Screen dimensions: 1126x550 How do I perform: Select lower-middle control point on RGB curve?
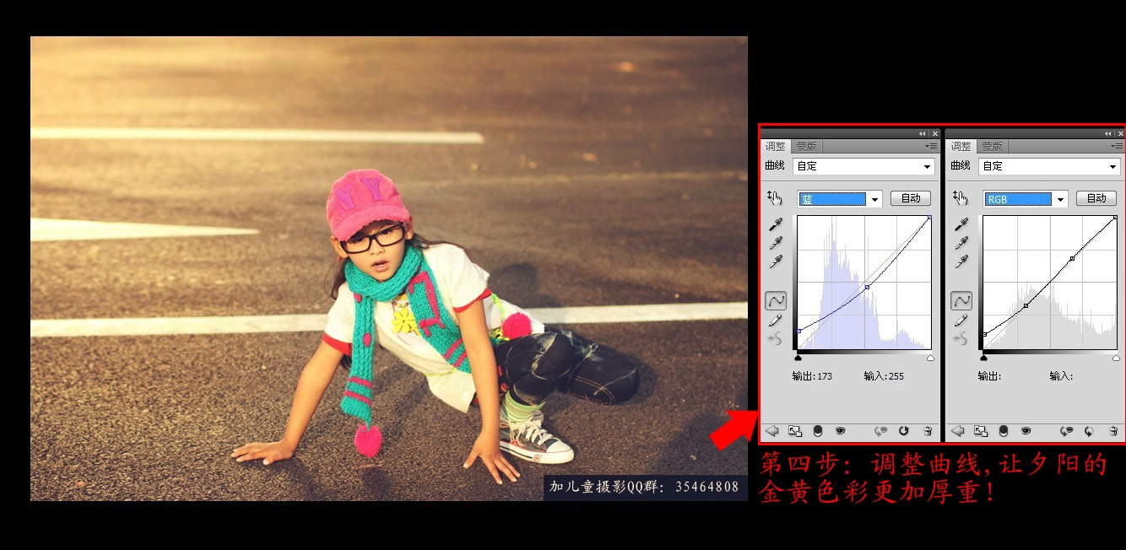tap(1026, 305)
